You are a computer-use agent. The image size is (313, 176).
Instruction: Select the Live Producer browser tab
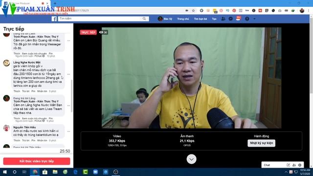[x=25, y=3]
